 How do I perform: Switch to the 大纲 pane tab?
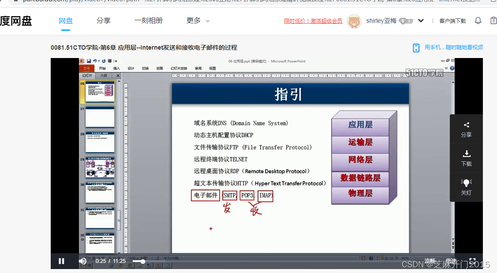[x=103, y=76]
